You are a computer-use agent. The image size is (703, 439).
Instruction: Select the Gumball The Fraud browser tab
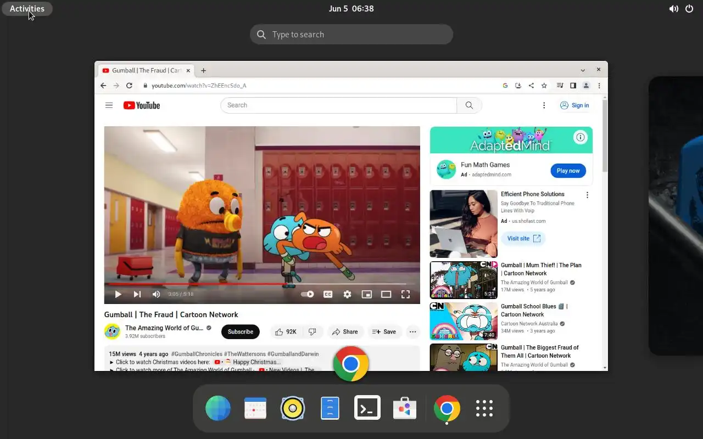tap(146, 70)
